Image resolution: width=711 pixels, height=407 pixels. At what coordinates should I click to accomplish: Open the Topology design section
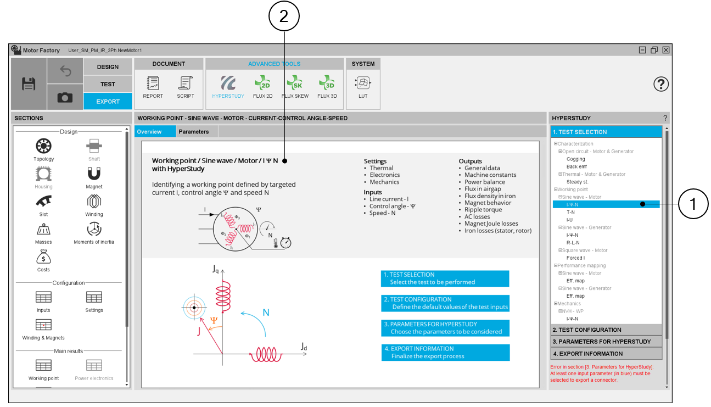coord(43,149)
